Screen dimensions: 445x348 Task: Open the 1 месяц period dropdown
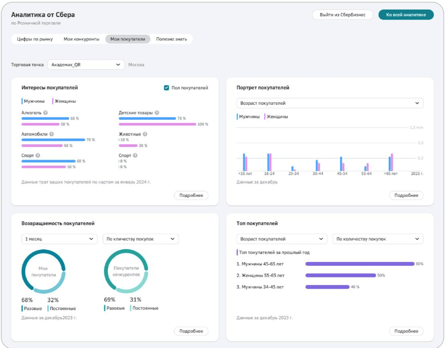59,239
